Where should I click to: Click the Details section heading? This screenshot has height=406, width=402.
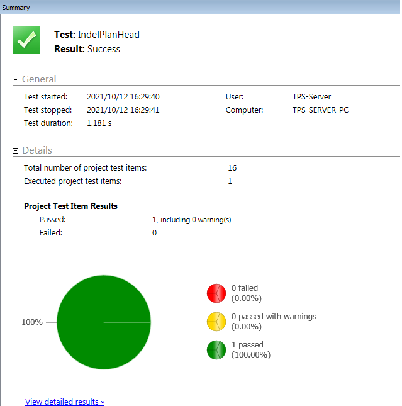pyautogui.click(x=37, y=150)
